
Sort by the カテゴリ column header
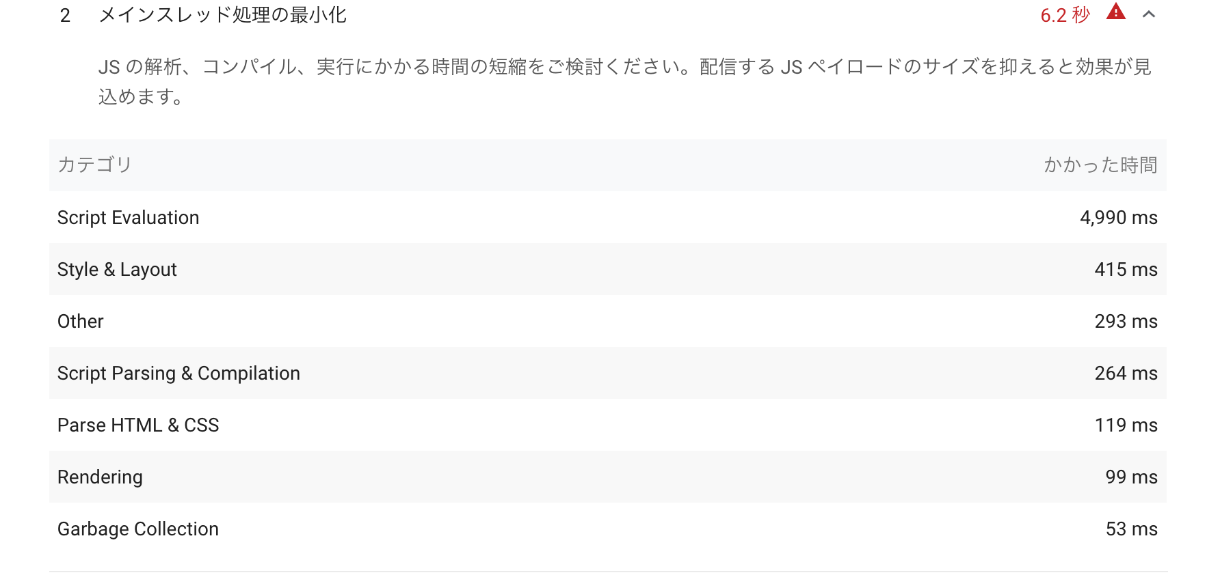tap(93, 165)
